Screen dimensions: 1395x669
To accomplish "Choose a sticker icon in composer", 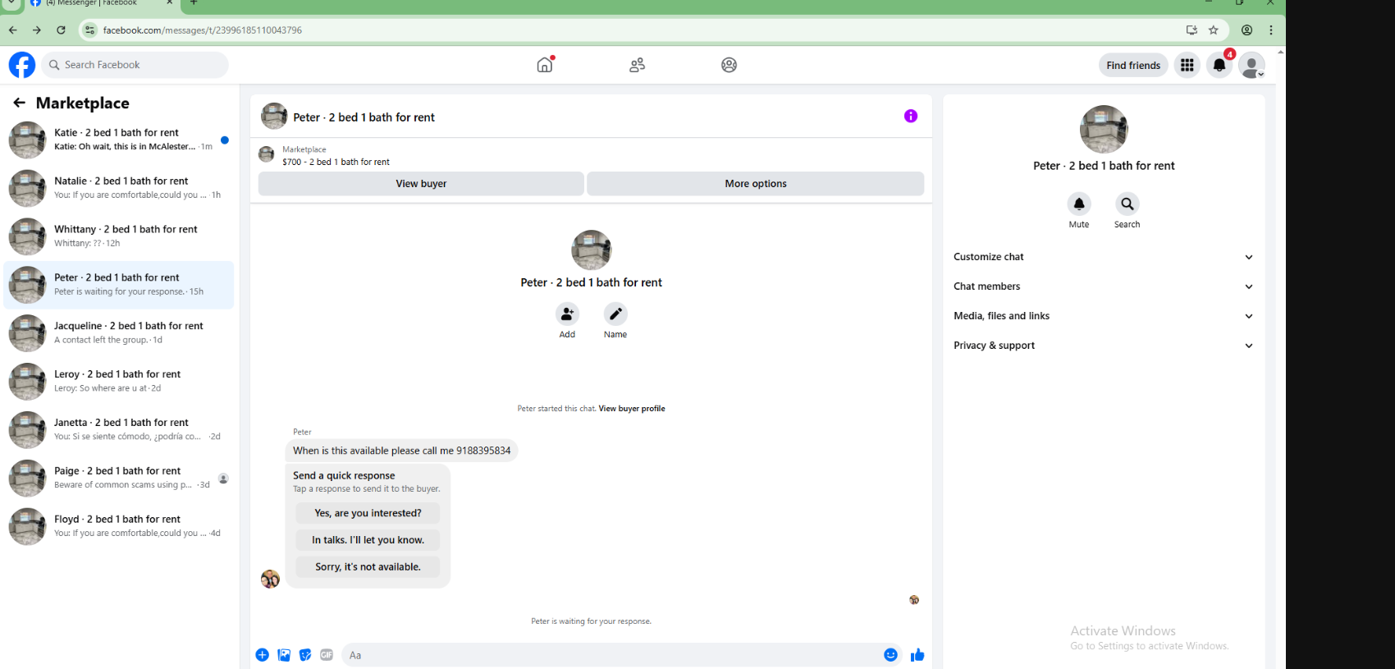I will click(305, 655).
